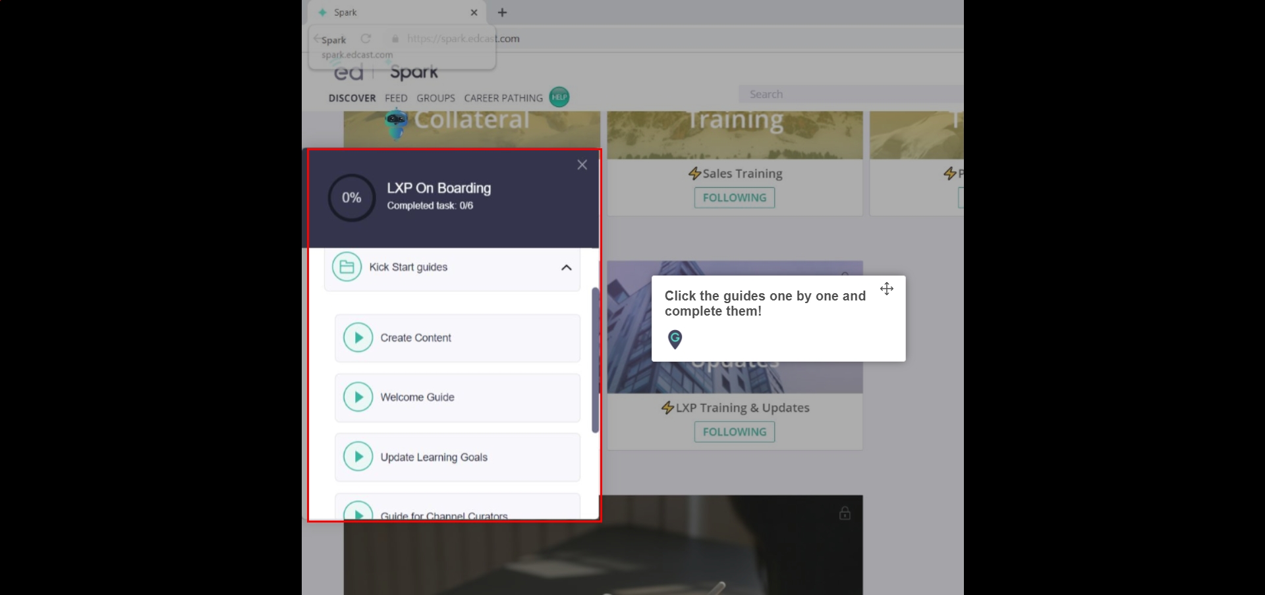Click the Training channel banner image
The height and width of the screenshot is (595, 1265).
tap(735, 135)
